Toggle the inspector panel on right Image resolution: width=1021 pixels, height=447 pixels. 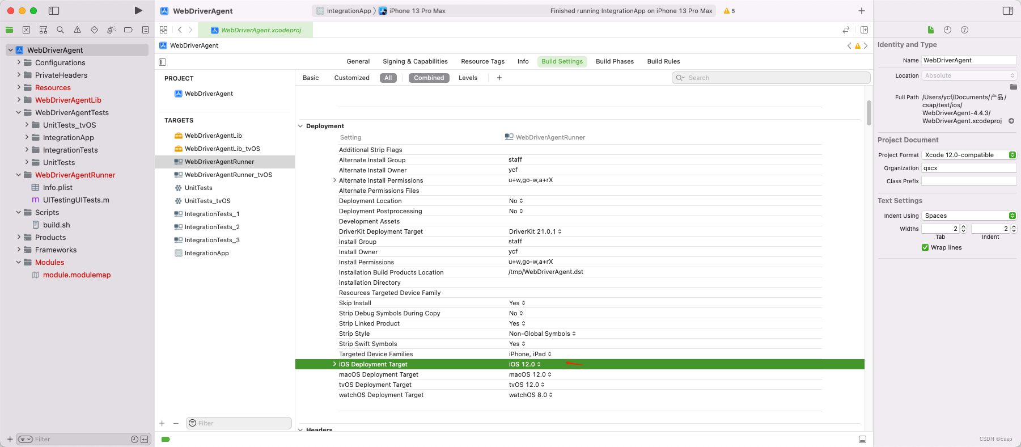pyautogui.click(x=1007, y=11)
